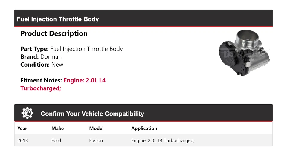
Task: Select the Application column header
Action: pyautogui.click(x=144, y=128)
